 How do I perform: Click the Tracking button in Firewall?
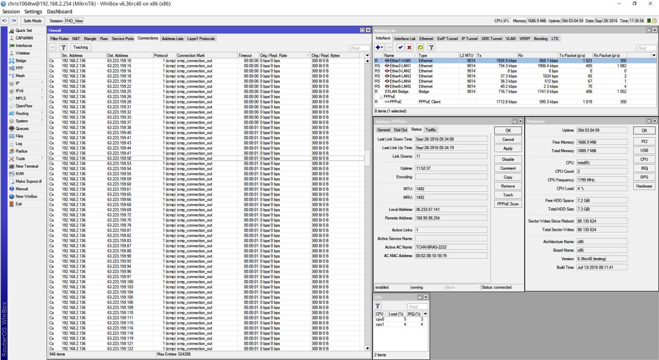(81, 47)
